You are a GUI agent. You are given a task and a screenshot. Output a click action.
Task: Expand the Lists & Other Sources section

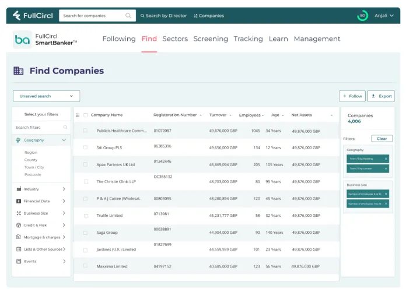click(x=64, y=249)
